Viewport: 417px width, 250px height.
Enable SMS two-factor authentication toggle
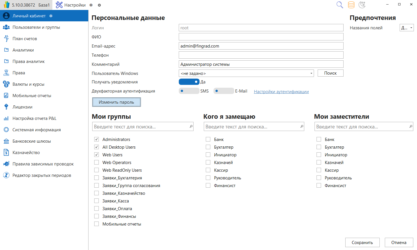click(x=189, y=91)
